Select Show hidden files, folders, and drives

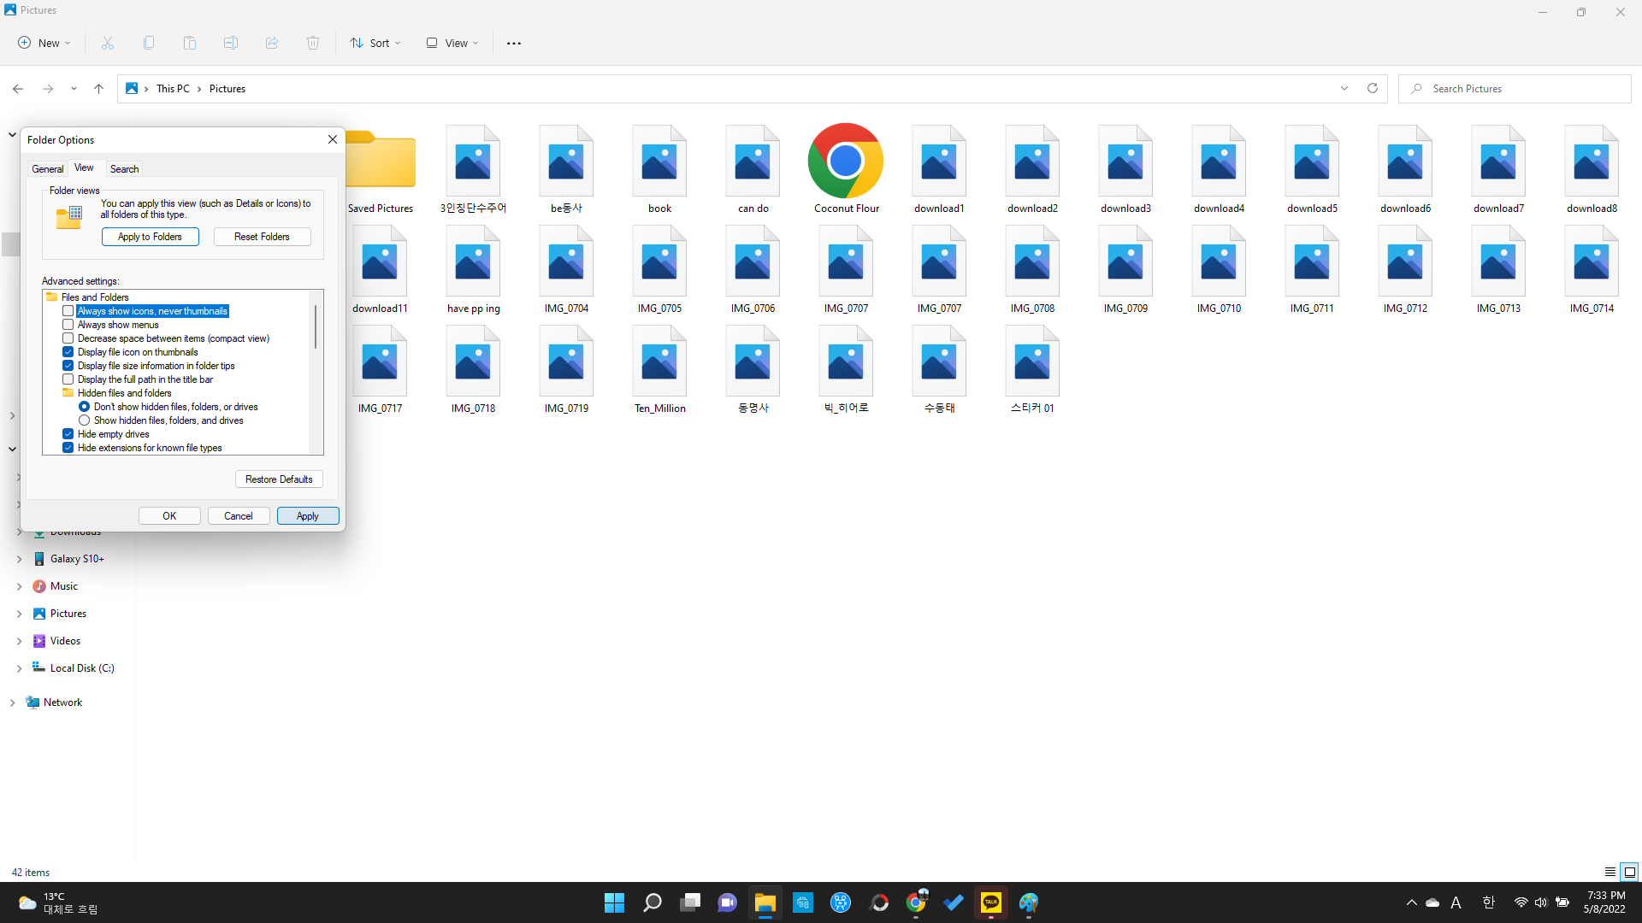85,420
